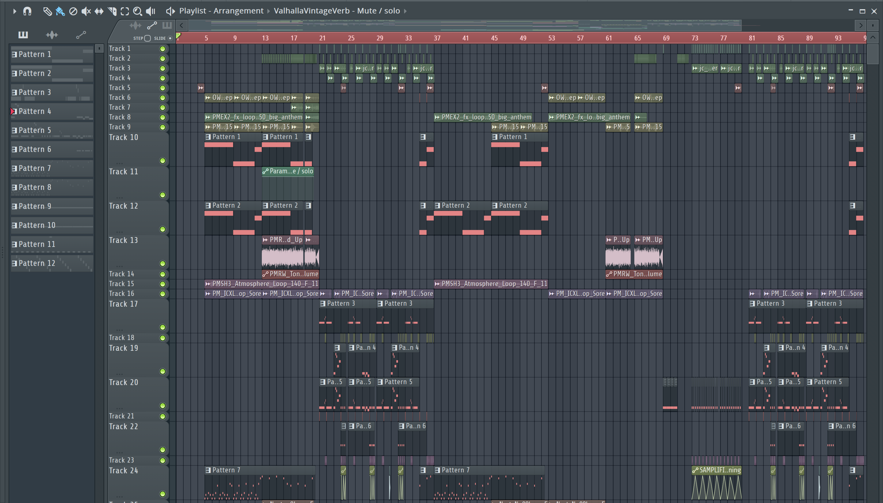Click the green playhead marker at start
This screenshot has width=883, height=503.
pyautogui.click(x=178, y=36)
